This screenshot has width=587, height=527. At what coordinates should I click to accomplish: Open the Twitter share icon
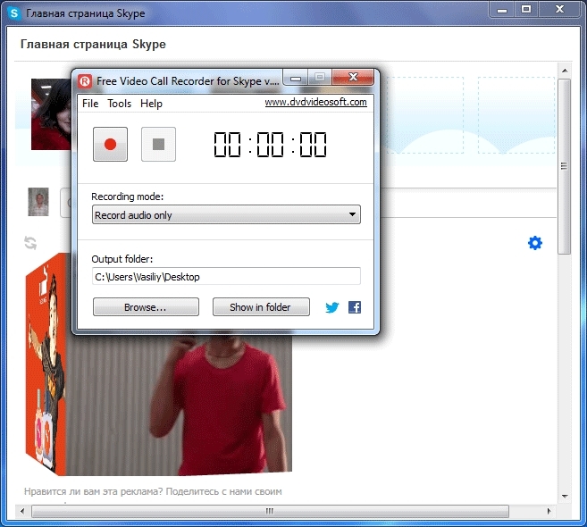pyautogui.click(x=332, y=307)
